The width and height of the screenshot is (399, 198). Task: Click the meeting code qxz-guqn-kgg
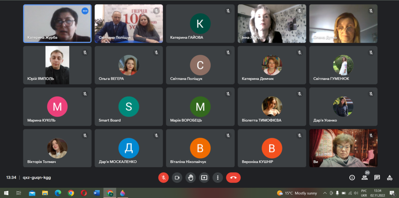37,177
